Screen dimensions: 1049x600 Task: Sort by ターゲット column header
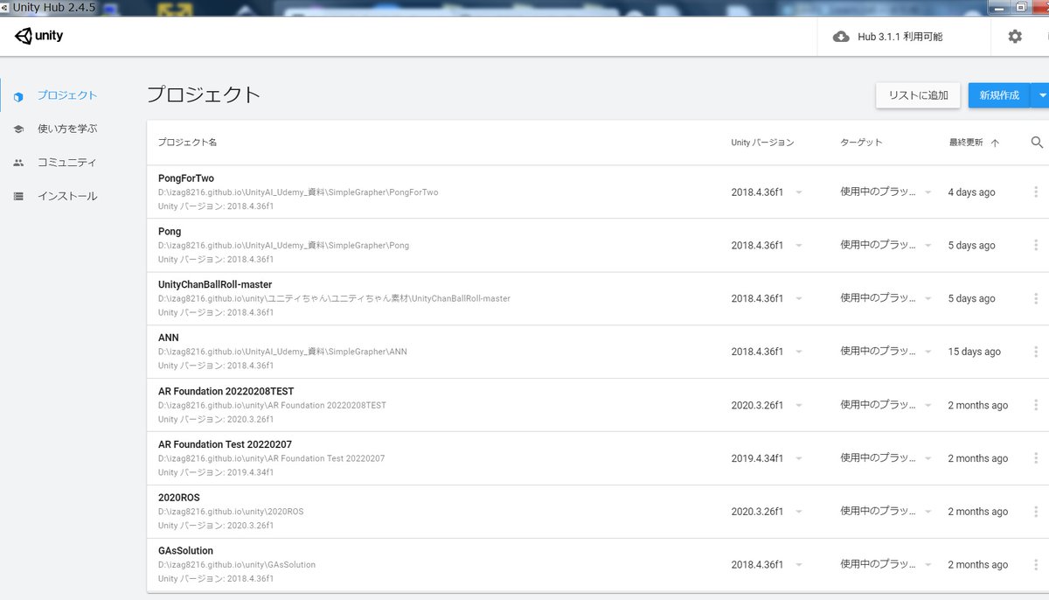click(861, 143)
